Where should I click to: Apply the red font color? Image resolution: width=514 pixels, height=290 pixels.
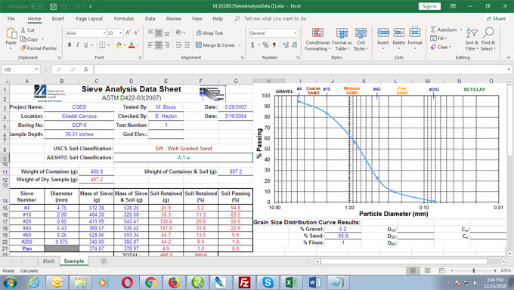(x=132, y=45)
